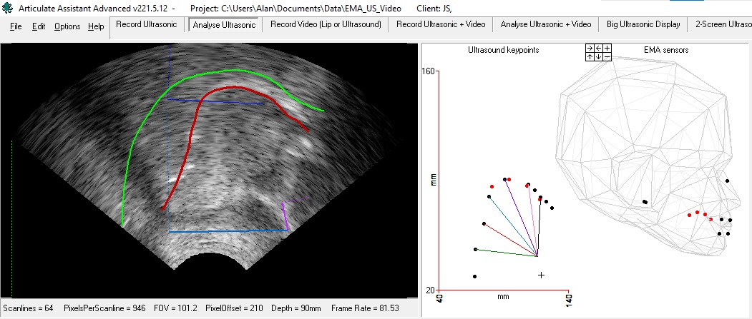Click the up arrow in EMA view controls
Screen dimensions: 752x319
[590, 56]
